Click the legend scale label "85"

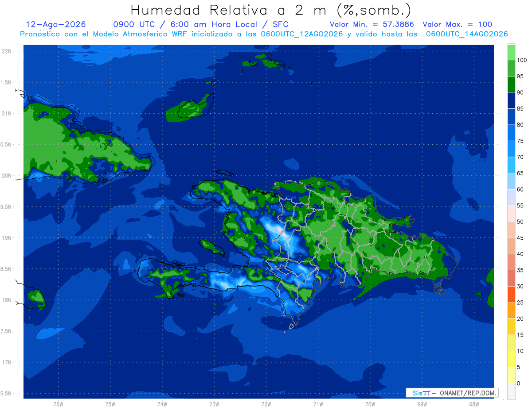[520, 108]
